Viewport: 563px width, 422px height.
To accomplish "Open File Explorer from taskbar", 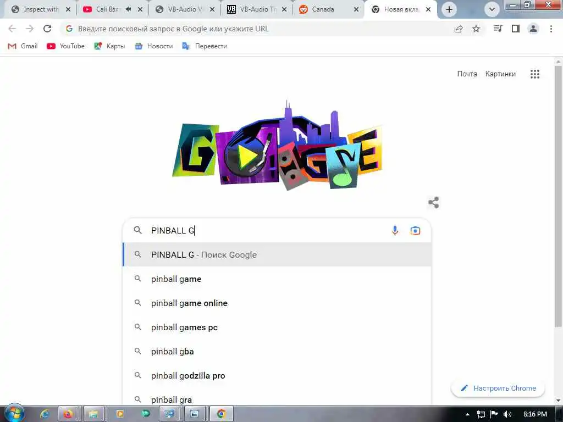I will [x=93, y=414].
